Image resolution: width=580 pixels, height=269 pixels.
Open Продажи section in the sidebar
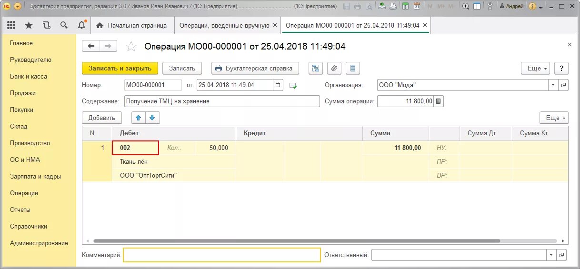tap(23, 93)
